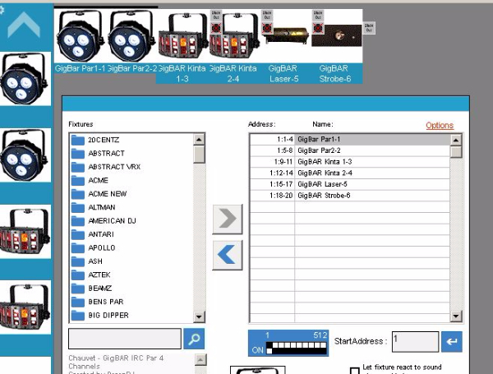The height and width of the screenshot is (374, 493).
Task: Open the BIG DIPPER fixture folder
Action: [x=107, y=315]
